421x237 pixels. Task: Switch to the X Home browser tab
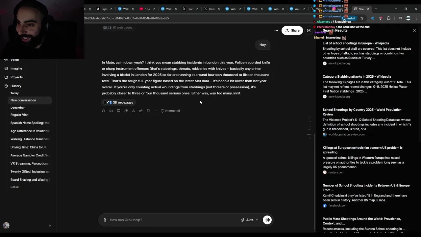click(x=210, y=9)
